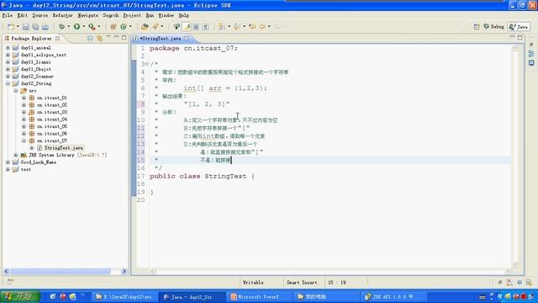Click the New Java Class icon

click(x=124, y=26)
